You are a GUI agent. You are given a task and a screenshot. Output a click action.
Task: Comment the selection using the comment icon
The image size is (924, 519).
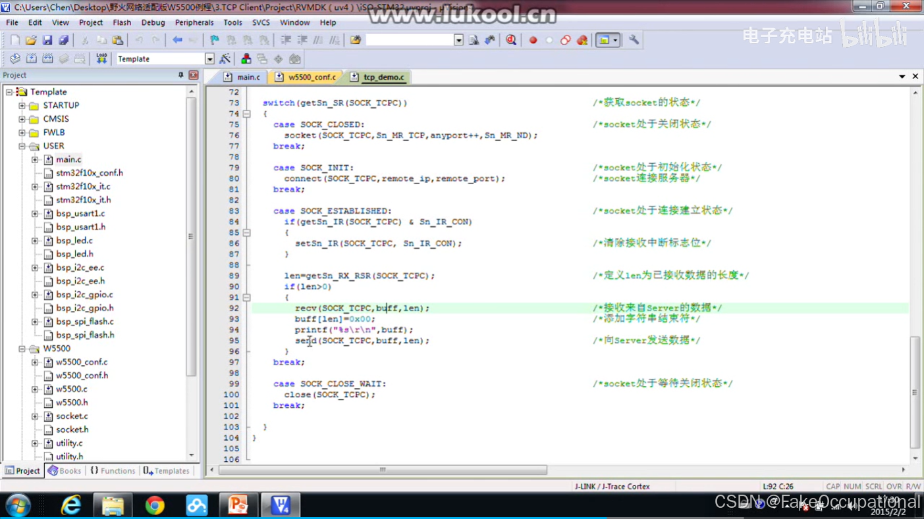[x=318, y=40]
